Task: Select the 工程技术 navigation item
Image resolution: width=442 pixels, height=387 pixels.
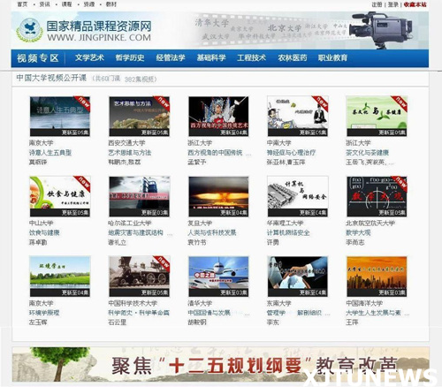Action: pyautogui.click(x=251, y=57)
